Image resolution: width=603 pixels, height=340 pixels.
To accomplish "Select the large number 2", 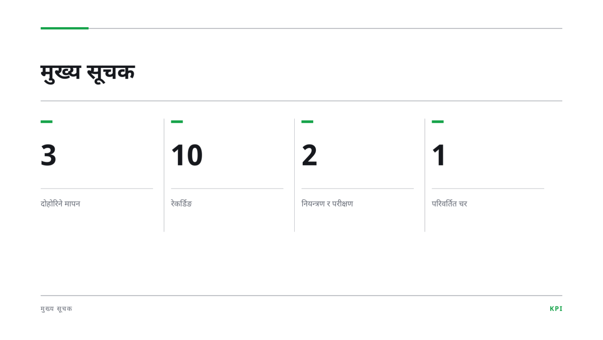I will pyautogui.click(x=309, y=155).
